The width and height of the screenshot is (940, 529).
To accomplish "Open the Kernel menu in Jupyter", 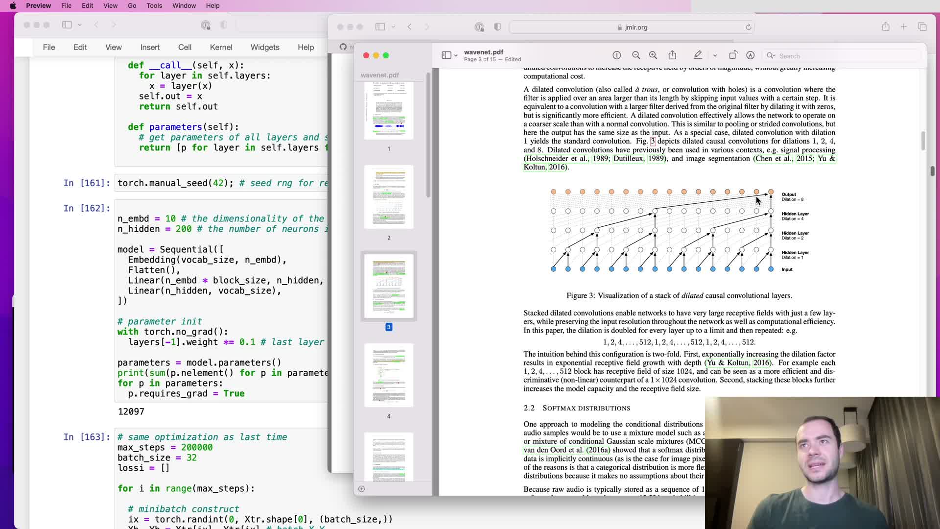I will pos(221,48).
